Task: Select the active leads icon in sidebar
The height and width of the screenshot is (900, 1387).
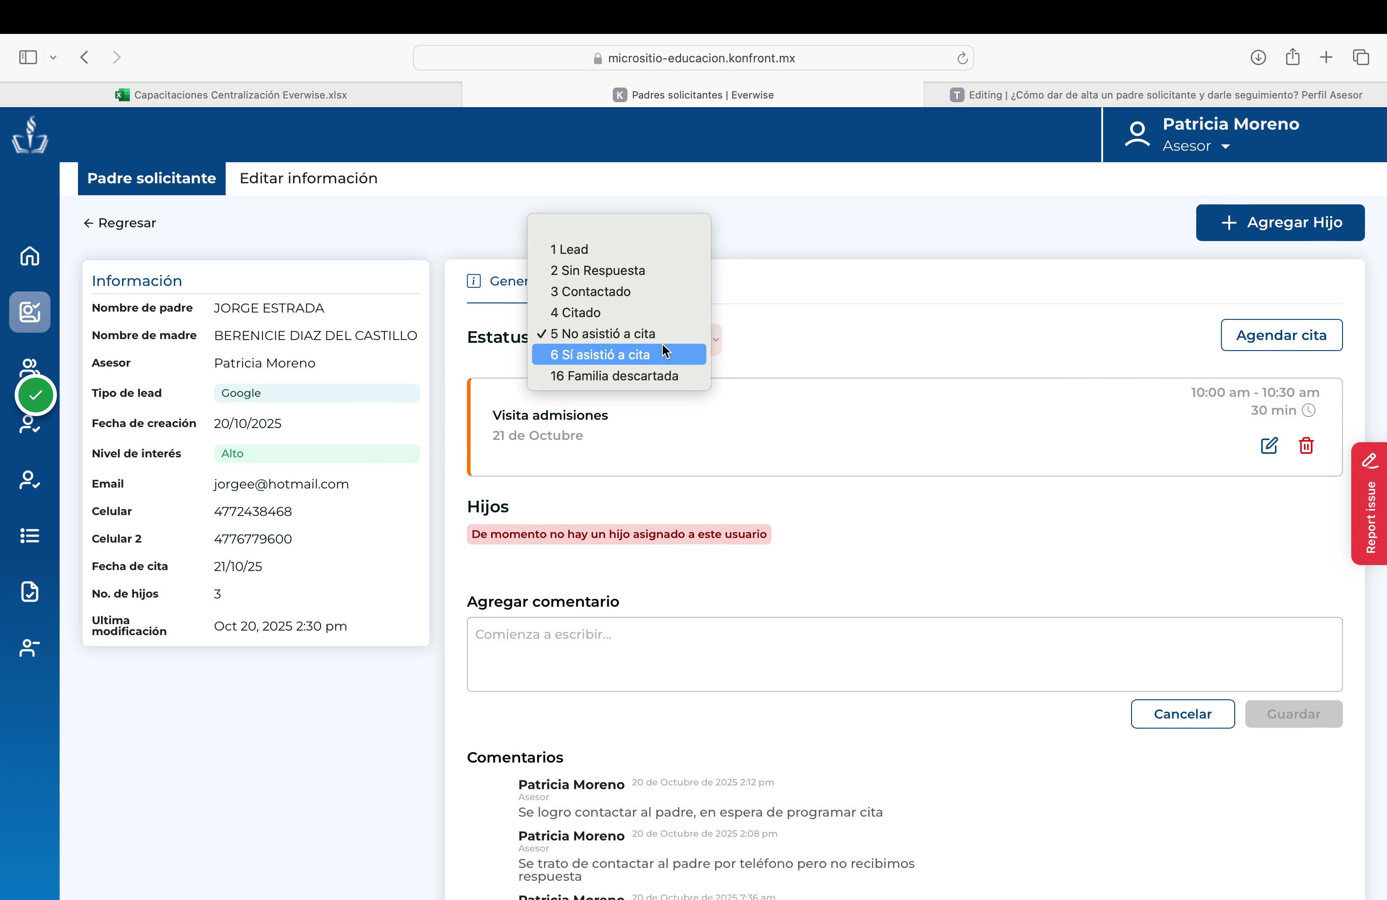Action: 30,312
